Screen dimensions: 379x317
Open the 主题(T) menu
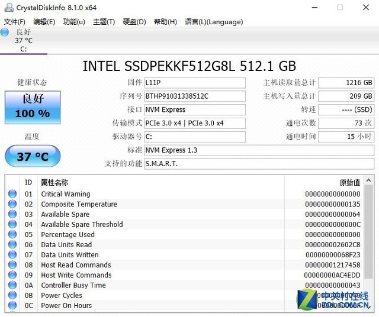pyautogui.click(x=104, y=22)
